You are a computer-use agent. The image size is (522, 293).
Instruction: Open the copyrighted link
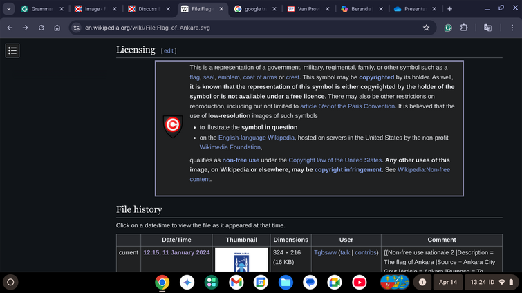point(377,77)
